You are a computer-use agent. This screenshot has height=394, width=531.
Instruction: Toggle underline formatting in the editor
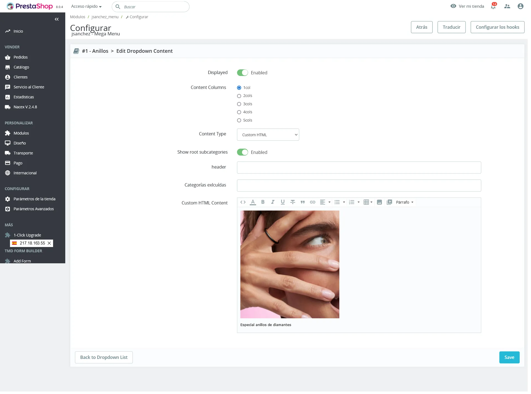point(283,202)
